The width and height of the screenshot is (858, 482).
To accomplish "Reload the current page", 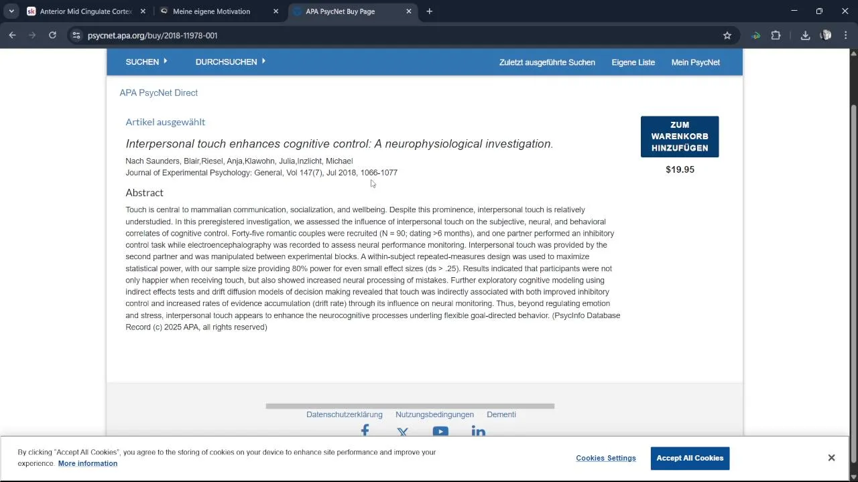I will [x=52, y=35].
